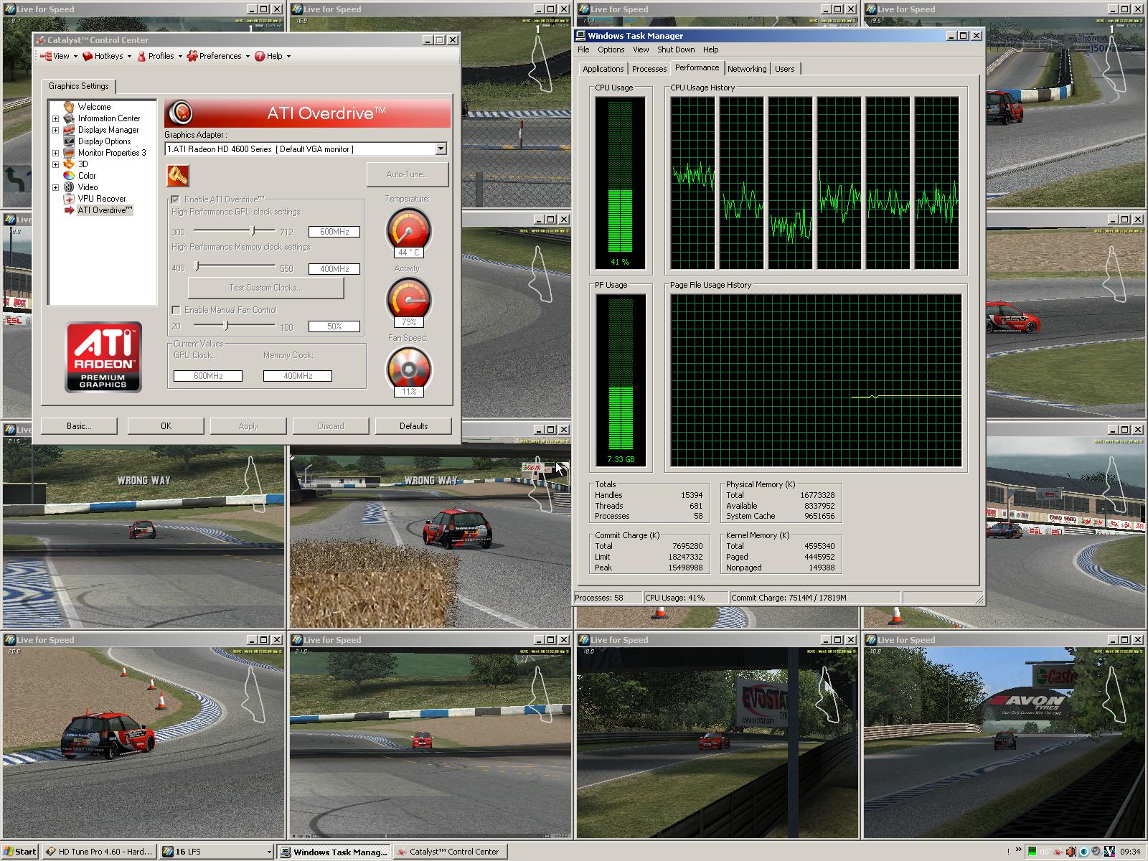
Task: Open the File menu in Task Manager
Action: tap(583, 50)
